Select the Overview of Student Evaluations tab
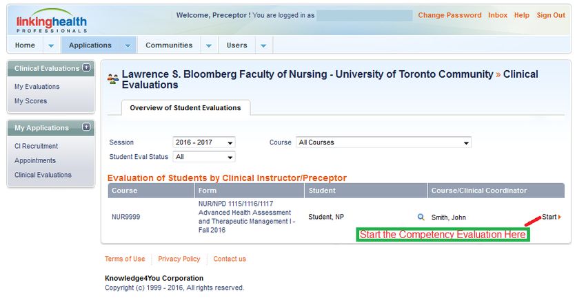The image size is (586, 300). [185, 108]
